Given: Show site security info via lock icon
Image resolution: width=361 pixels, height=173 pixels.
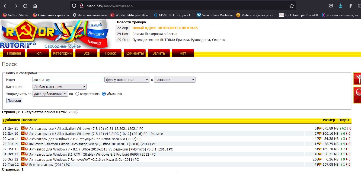Looking at the screenshot, I should pyautogui.click(x=81, y=6).
